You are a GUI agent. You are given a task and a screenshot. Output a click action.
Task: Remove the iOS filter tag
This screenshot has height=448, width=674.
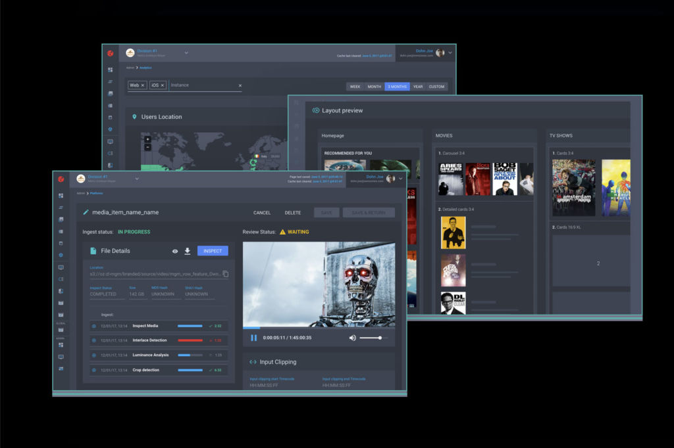[163, 85]
